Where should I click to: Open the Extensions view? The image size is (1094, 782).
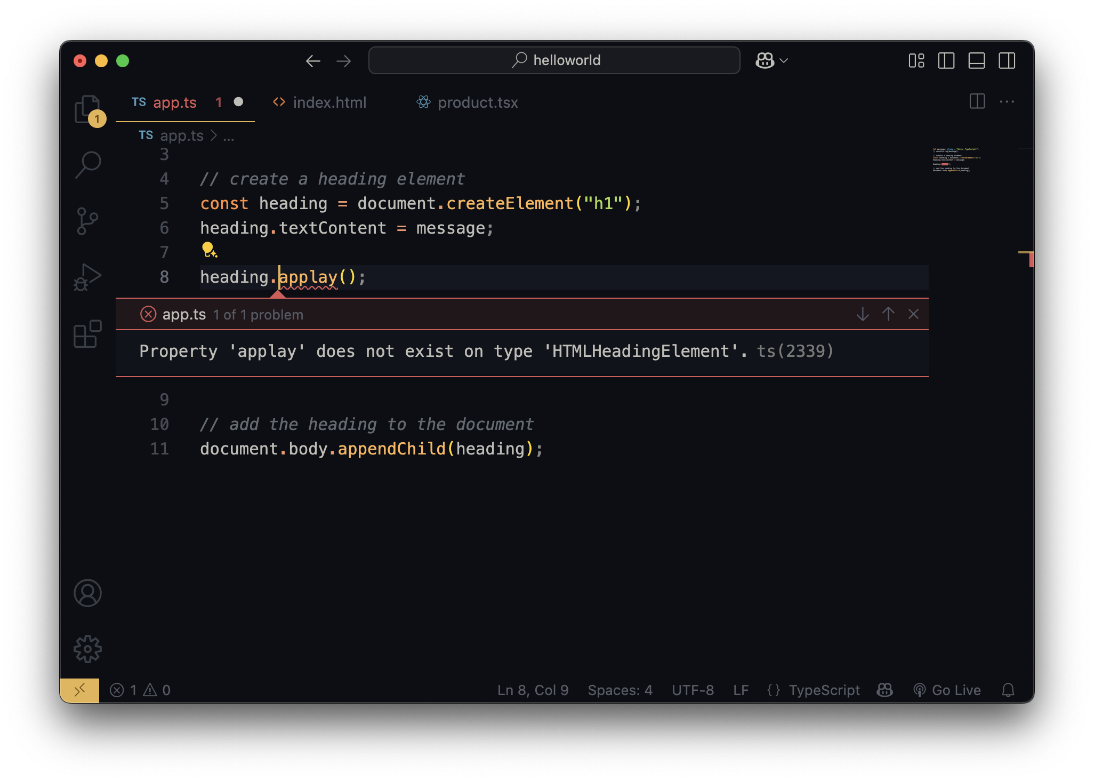click(x=87, y=334)
